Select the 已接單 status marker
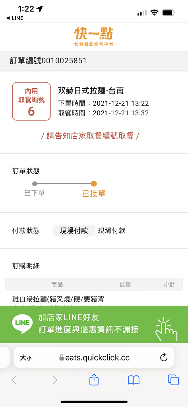The height and width of the screenshot is (407, 188). click(94, 184)
